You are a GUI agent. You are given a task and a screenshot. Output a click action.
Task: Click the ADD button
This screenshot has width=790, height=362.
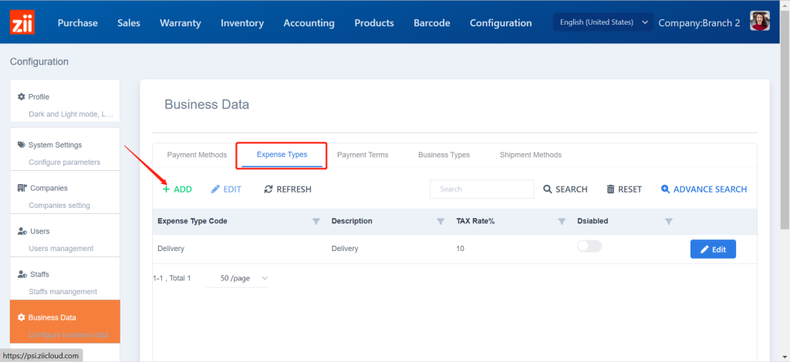[177, 189]
